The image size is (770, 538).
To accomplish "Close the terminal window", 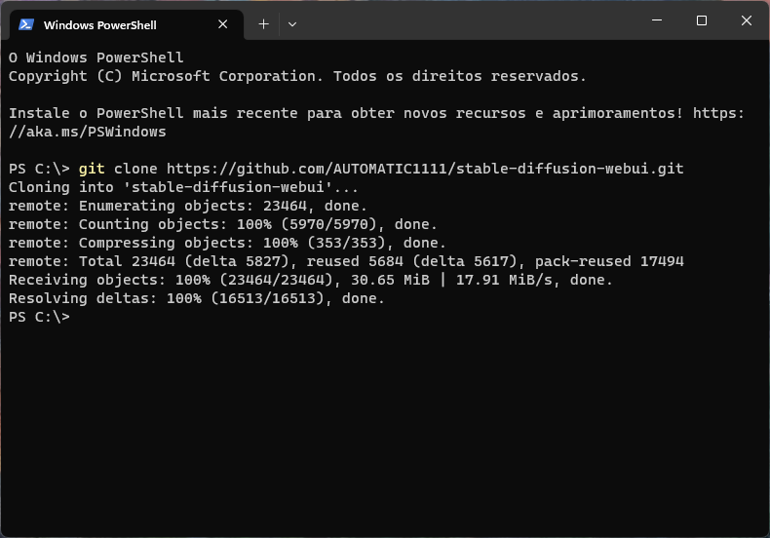I will pos(747,20).
